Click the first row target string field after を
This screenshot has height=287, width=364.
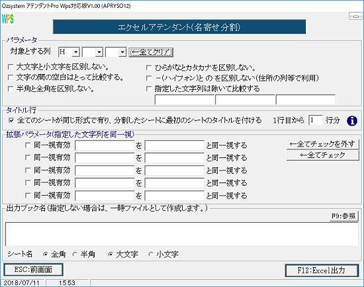tap(174, 145)
